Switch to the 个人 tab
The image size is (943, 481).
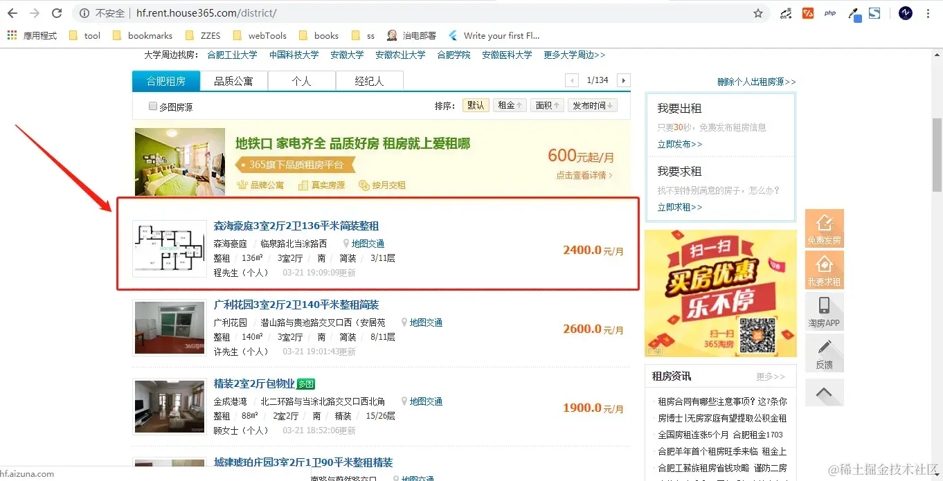point(302,81)
